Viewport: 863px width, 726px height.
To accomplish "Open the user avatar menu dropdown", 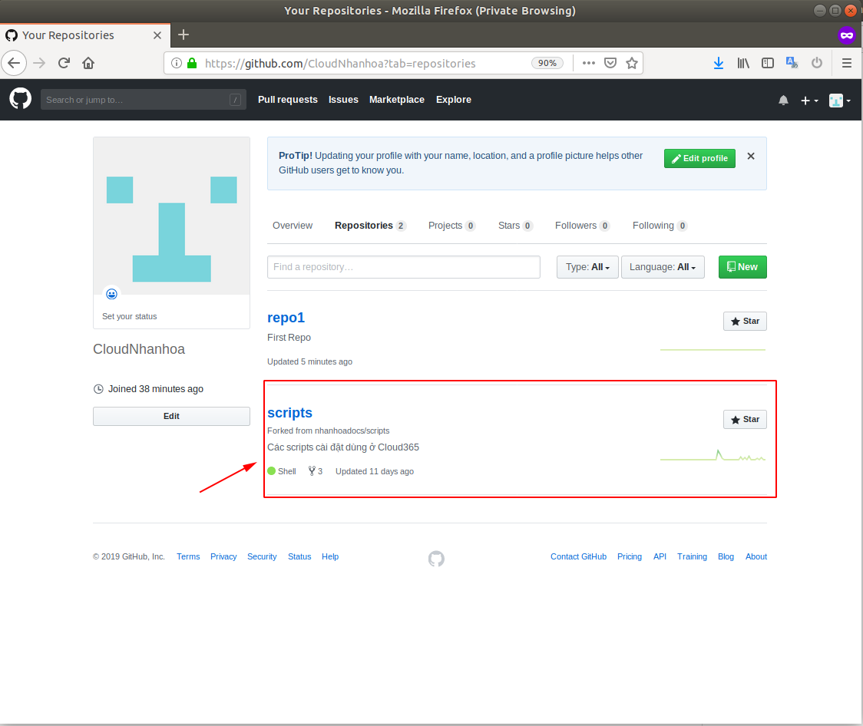I will (x=840, y=100).
